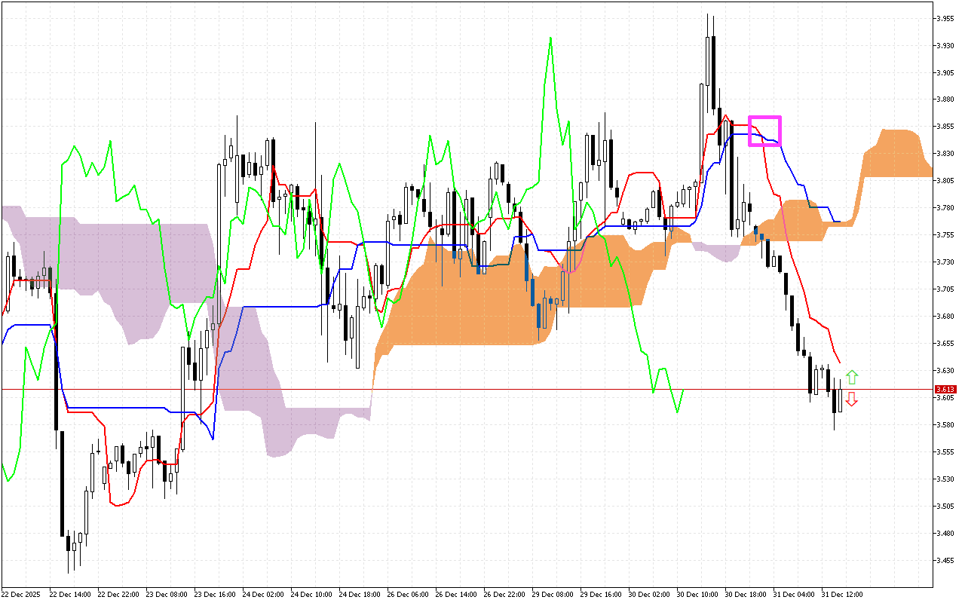Click the green line's highest peak

(550, 38)
